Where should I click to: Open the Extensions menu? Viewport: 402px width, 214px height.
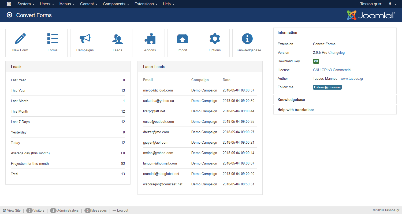[146, 4]
